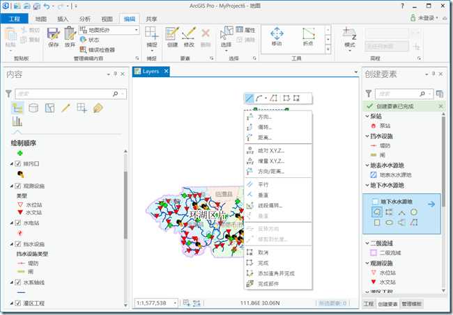Click List By Data Source cylinder icon
Screen dimensions: 453x315
33,108
